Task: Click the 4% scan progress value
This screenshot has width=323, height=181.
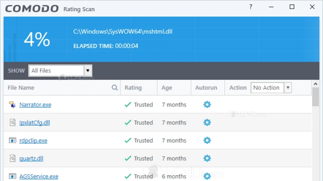Action: point(37,39)
